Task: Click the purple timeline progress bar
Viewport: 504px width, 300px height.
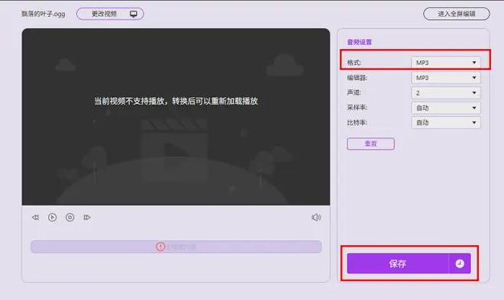Action: pos(176,247)
